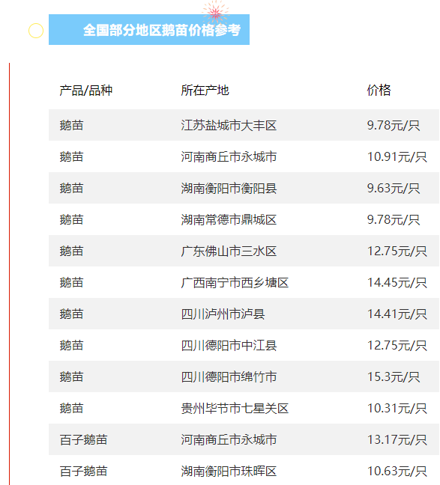
Task: Select 湖南衡阳市珠晖区 entry
Action: [229, 471]
